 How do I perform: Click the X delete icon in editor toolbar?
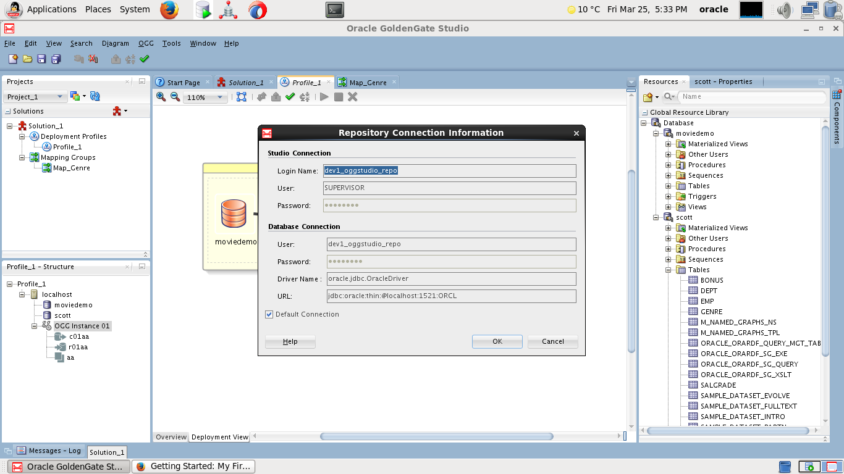point(353,97)
